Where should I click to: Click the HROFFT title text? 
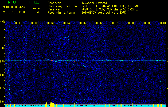click(x=17, y=2)
